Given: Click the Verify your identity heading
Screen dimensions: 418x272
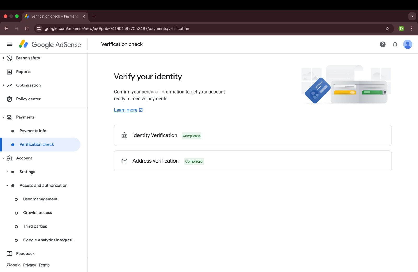Looking at the screenshot, I should (148, 77).
